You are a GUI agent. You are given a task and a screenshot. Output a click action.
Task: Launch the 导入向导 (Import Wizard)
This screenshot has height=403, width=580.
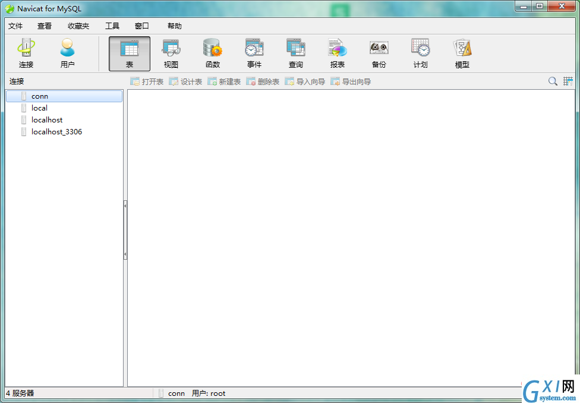click(x=305, y=82)
